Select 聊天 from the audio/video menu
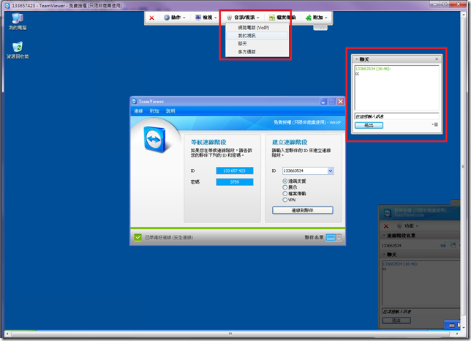 click(257, 44)
